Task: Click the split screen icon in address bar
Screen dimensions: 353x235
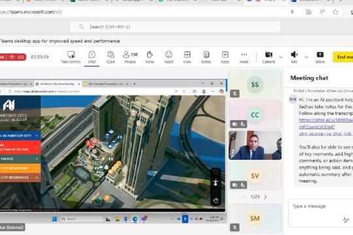Action: tap(309, 12)
